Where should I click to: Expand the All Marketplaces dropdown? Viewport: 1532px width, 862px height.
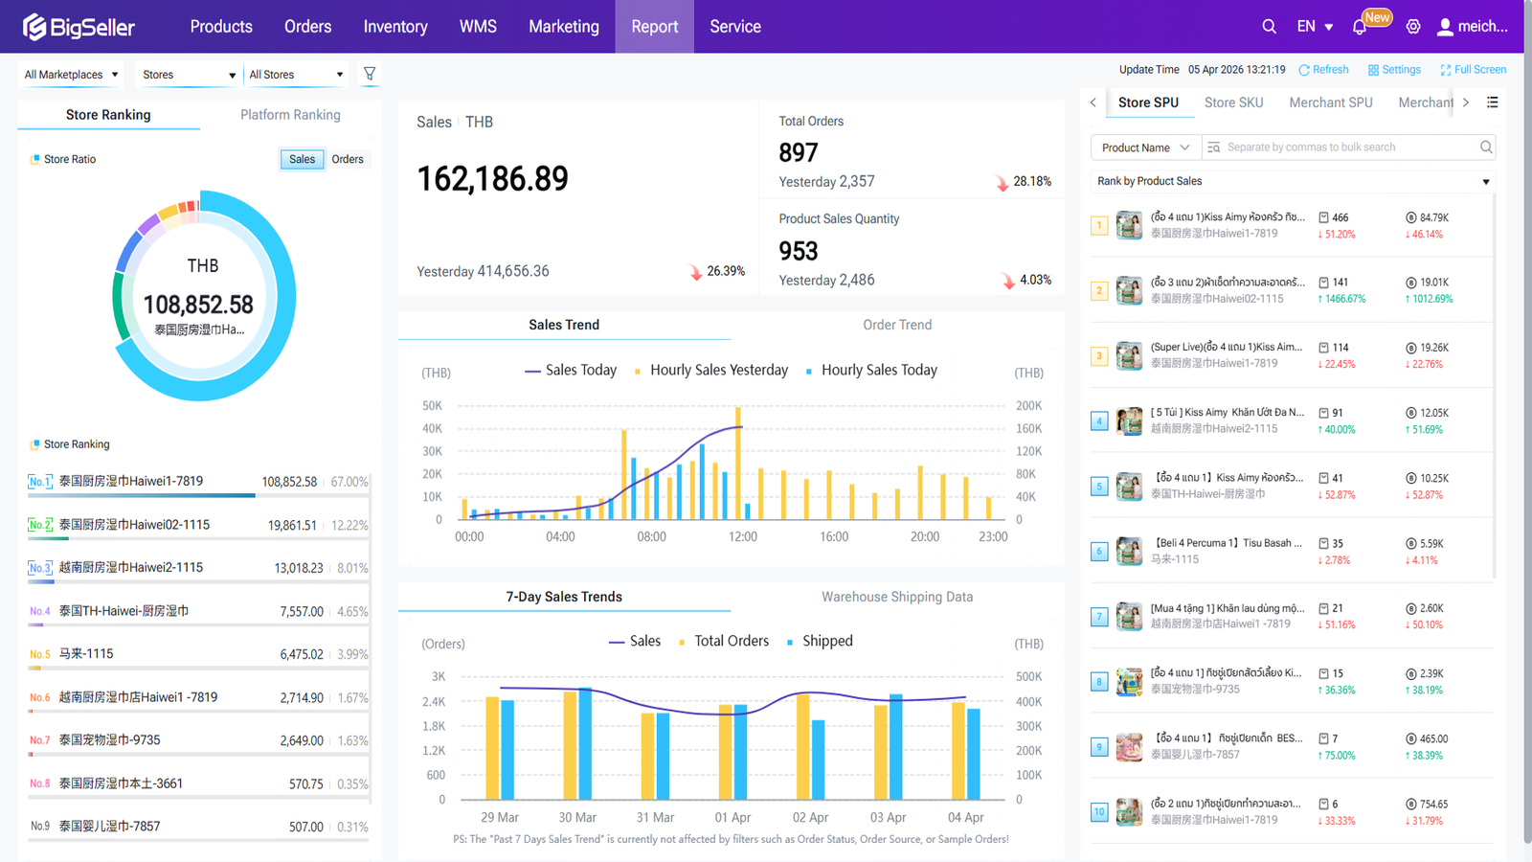(x=72, y=75)
